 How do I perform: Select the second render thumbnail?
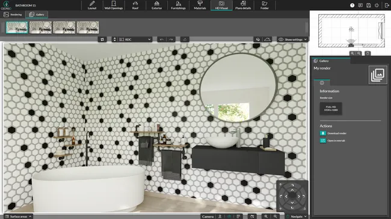[x=41, y=28]
